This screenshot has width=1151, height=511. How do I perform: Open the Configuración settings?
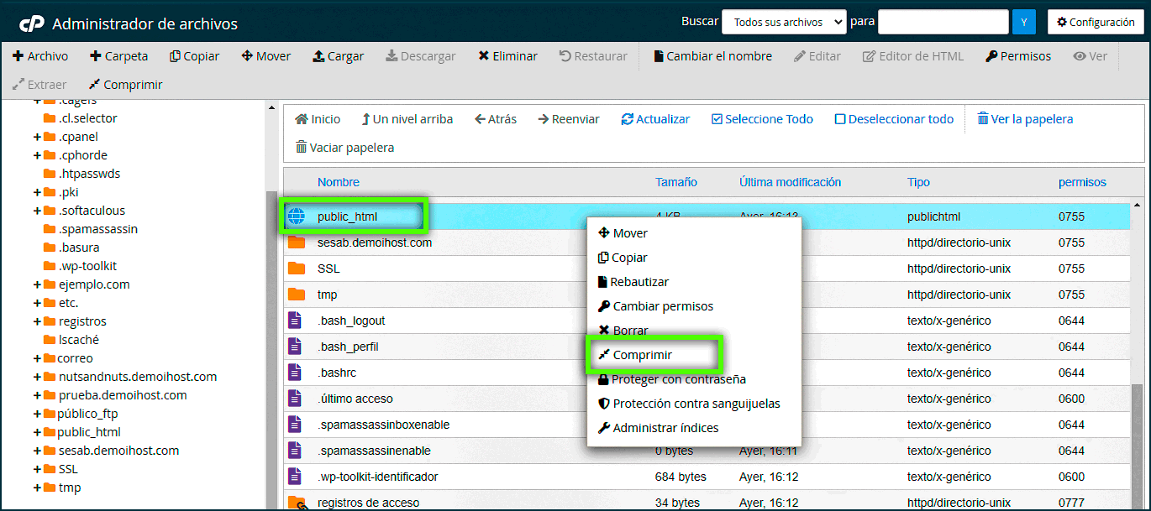[x=1096, y=21]
